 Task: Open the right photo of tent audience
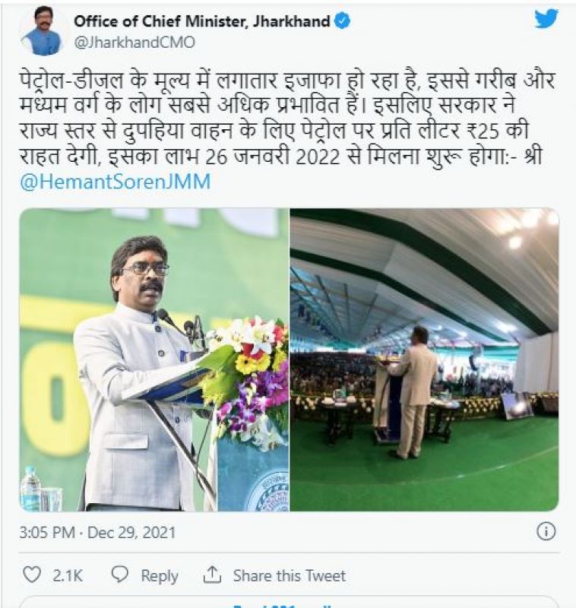click(425, 359)
